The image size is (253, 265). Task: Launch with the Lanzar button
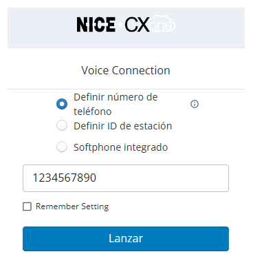point(126,239)
